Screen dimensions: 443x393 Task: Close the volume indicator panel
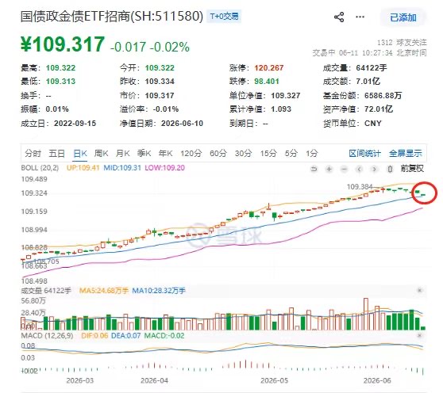419,290
